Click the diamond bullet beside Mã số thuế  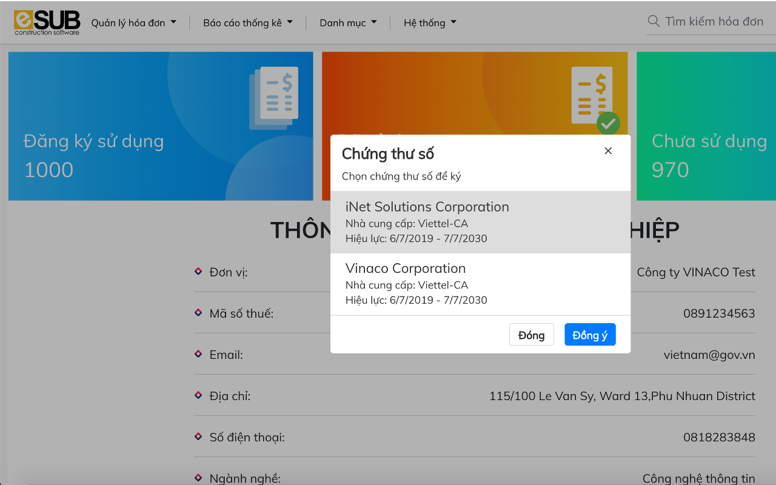(198, 312)
